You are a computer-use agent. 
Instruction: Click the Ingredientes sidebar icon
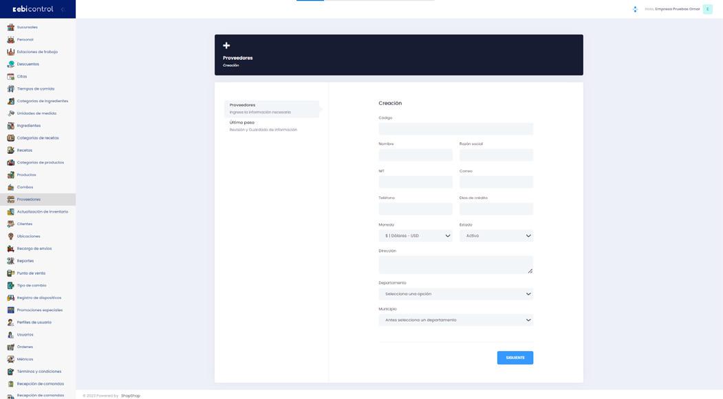click(x=10, y=126)
